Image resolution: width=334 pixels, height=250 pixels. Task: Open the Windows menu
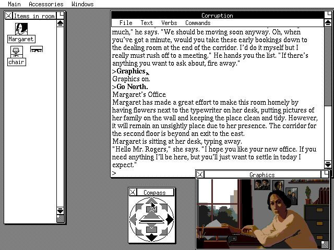[x=82, y=4]
